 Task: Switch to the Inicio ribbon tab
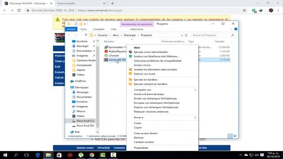click(x=84, y=29)
